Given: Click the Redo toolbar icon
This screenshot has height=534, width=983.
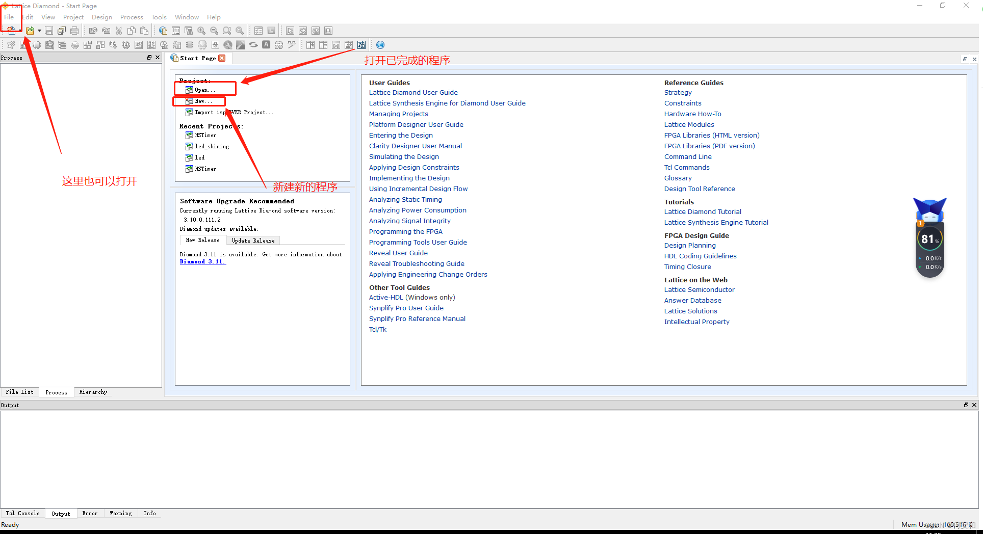Looking at the screenshot, I should 106,31.
